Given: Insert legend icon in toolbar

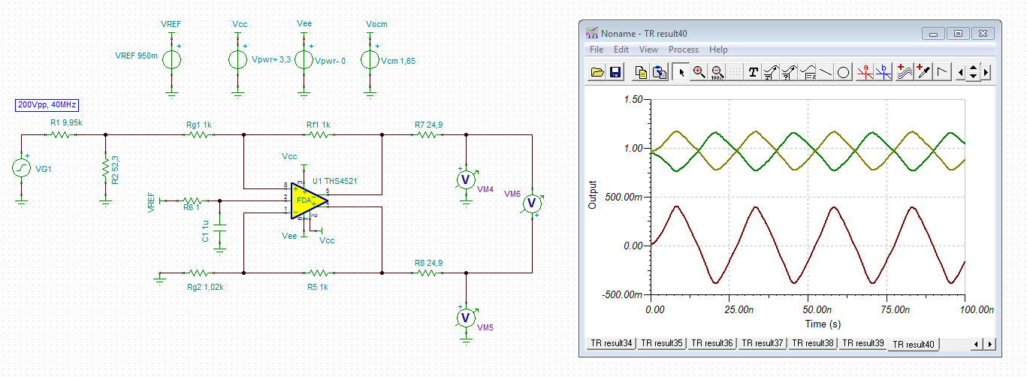Looking at the screenshot, I should (x=808, y=72).
